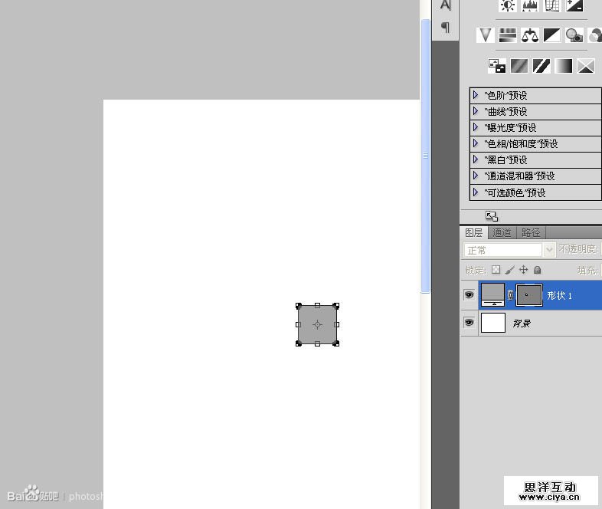The height and width of the screenshot is (509, 602).
Task: Select the Gradient Map adjustment icon
Action: pyautogui.click(x=564, y=66)
